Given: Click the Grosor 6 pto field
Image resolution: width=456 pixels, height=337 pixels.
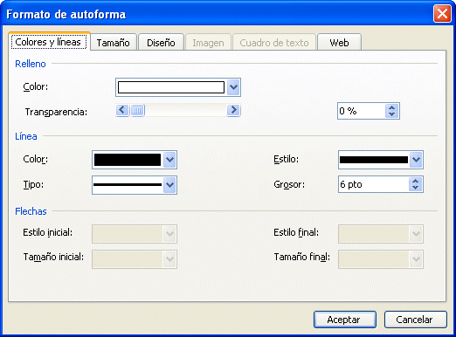Looking at the screenshot, I should click(x=374, y=184).
